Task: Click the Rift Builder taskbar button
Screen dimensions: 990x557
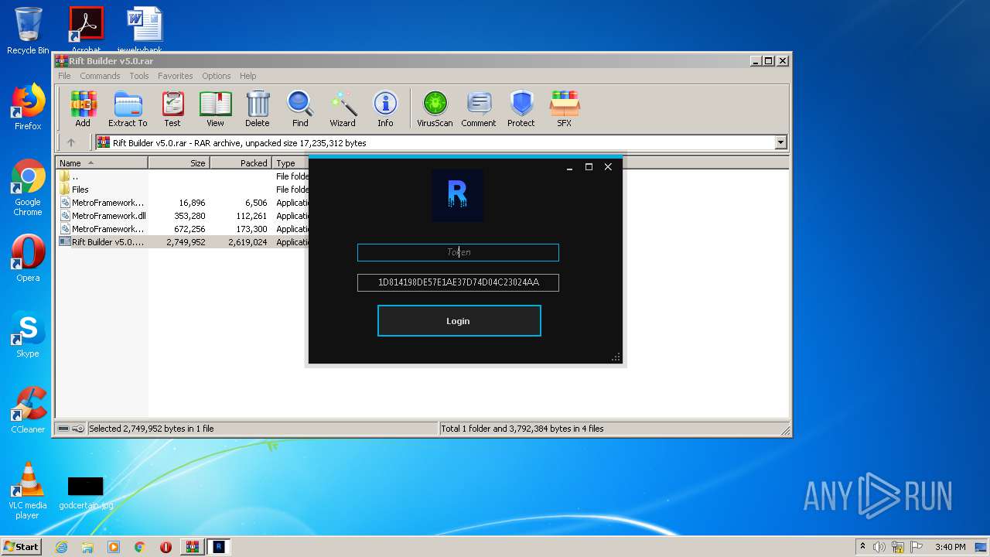Action: pos(219,547)
